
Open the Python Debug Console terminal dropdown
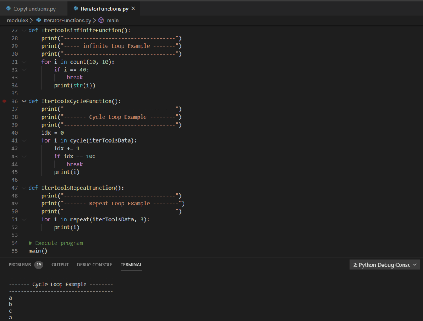[x=385, y=265]
